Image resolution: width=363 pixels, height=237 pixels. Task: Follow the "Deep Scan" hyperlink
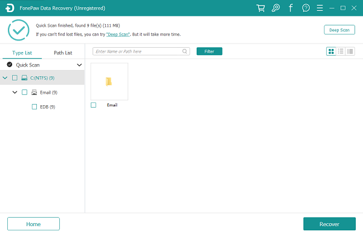[118, 34]
